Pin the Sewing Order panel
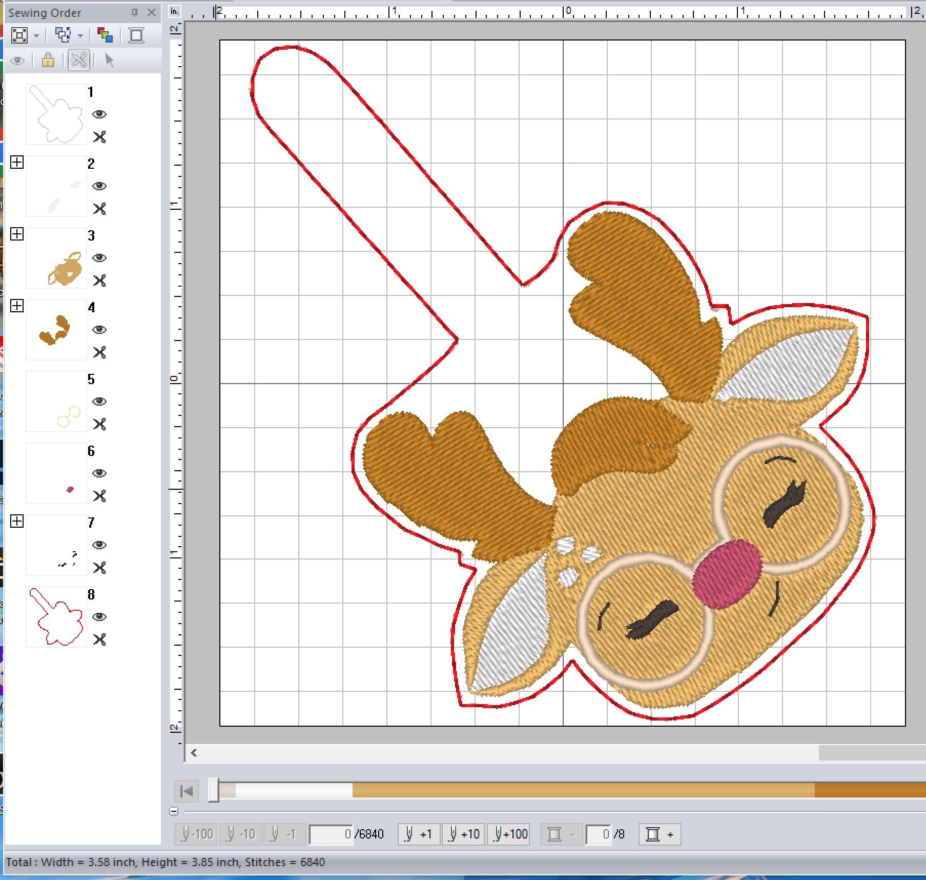This screenshot has width=926, height=880. (134, 13)
